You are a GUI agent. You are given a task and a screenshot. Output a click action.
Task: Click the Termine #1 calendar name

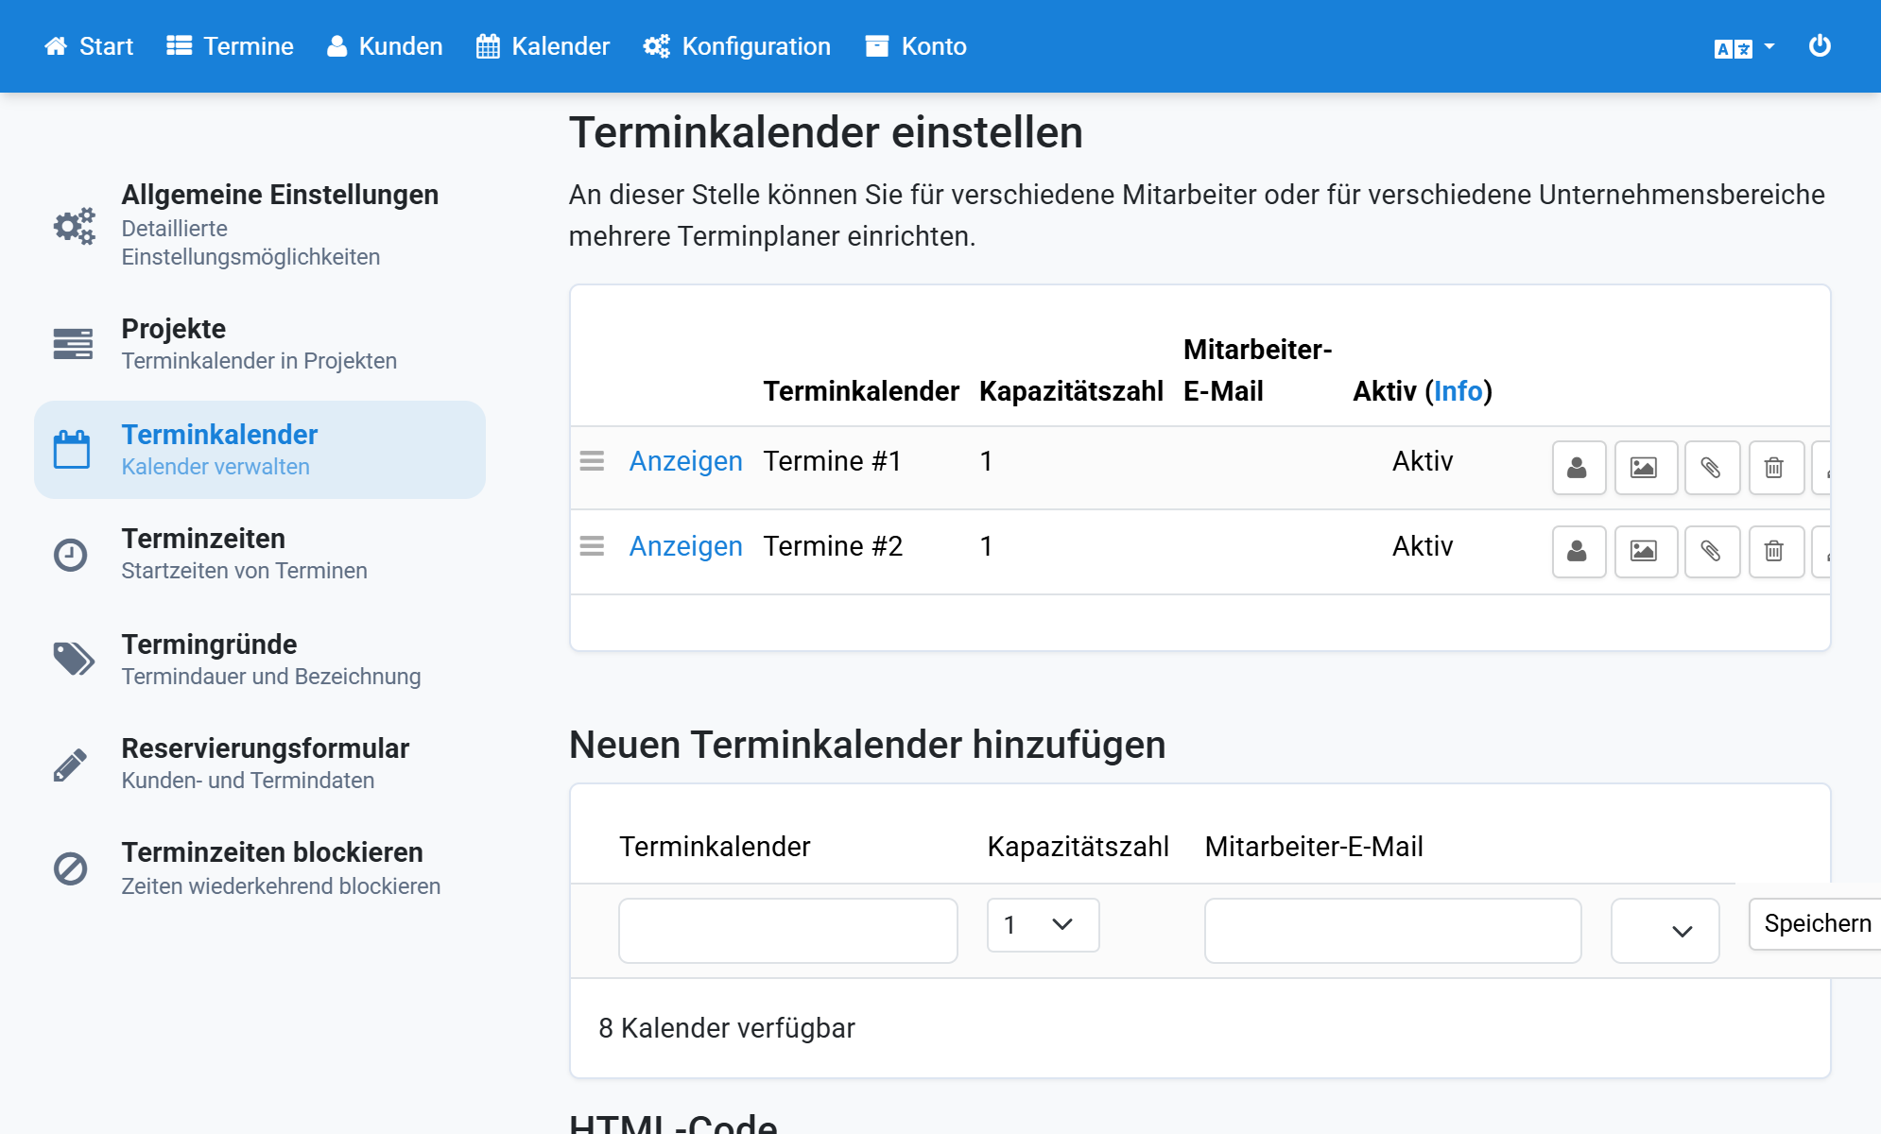(832, 461)
